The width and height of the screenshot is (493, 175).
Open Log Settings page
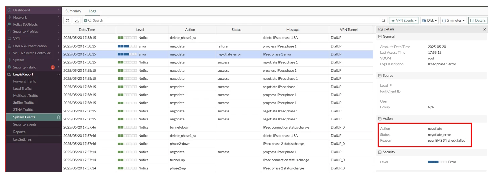[x=22, y=139]
